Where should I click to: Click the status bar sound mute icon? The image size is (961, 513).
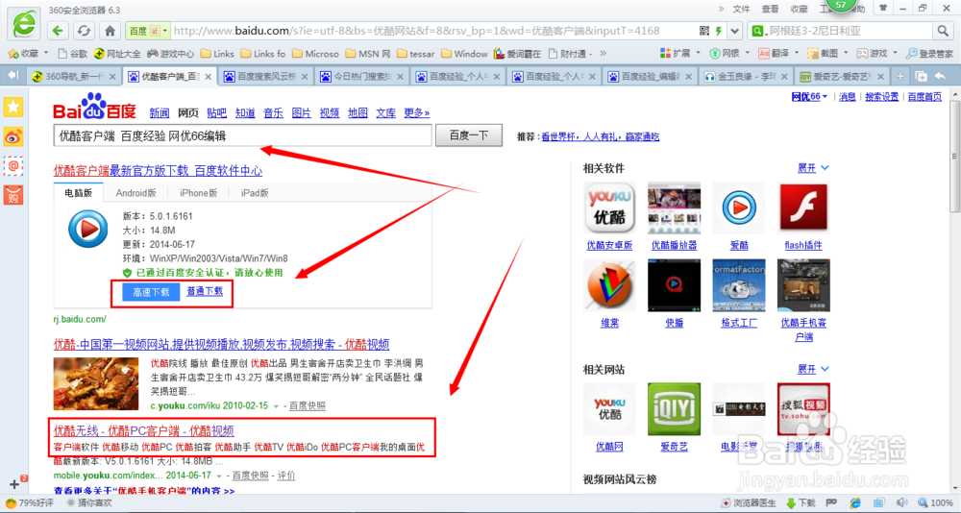tap(899, 503)
